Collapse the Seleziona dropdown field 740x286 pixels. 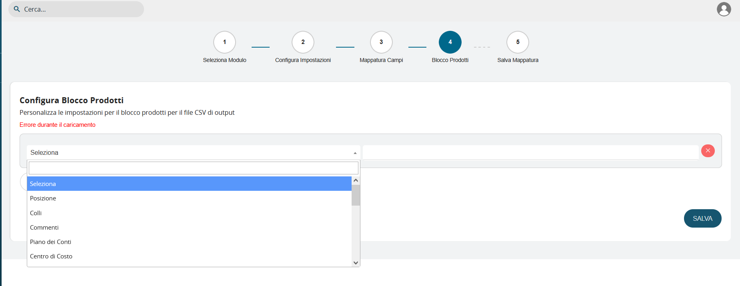[x=193, y=153]
